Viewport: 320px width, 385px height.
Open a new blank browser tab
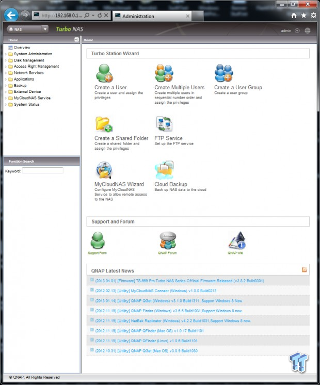pos(198,16)
